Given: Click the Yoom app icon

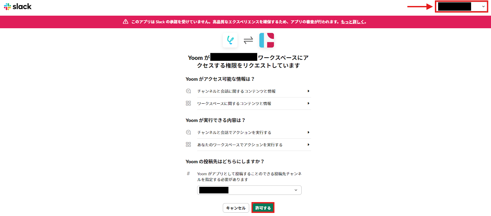Looking at the screenshot, I should pos(230,40).
